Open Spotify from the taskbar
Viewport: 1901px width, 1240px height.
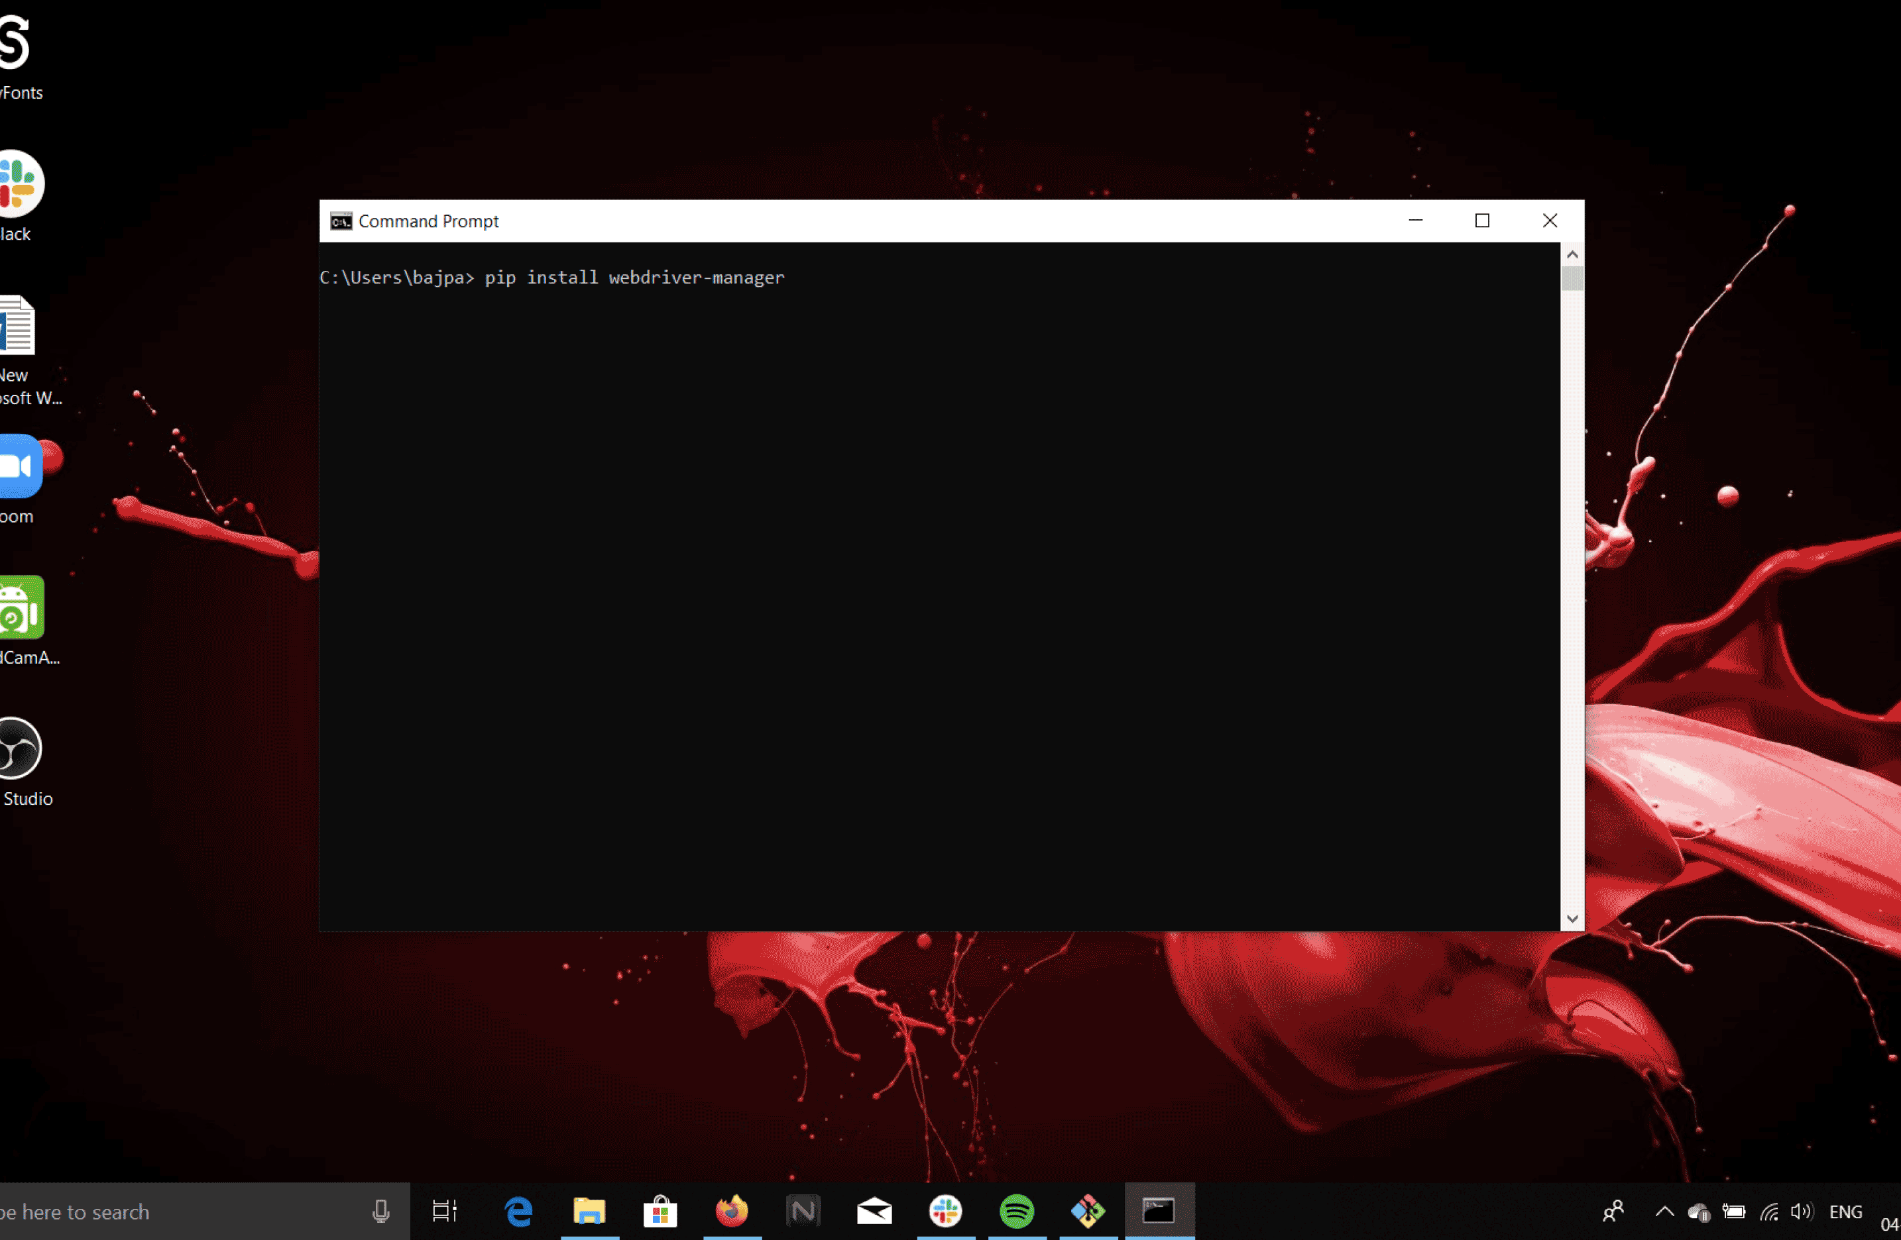(1017, 1212)
